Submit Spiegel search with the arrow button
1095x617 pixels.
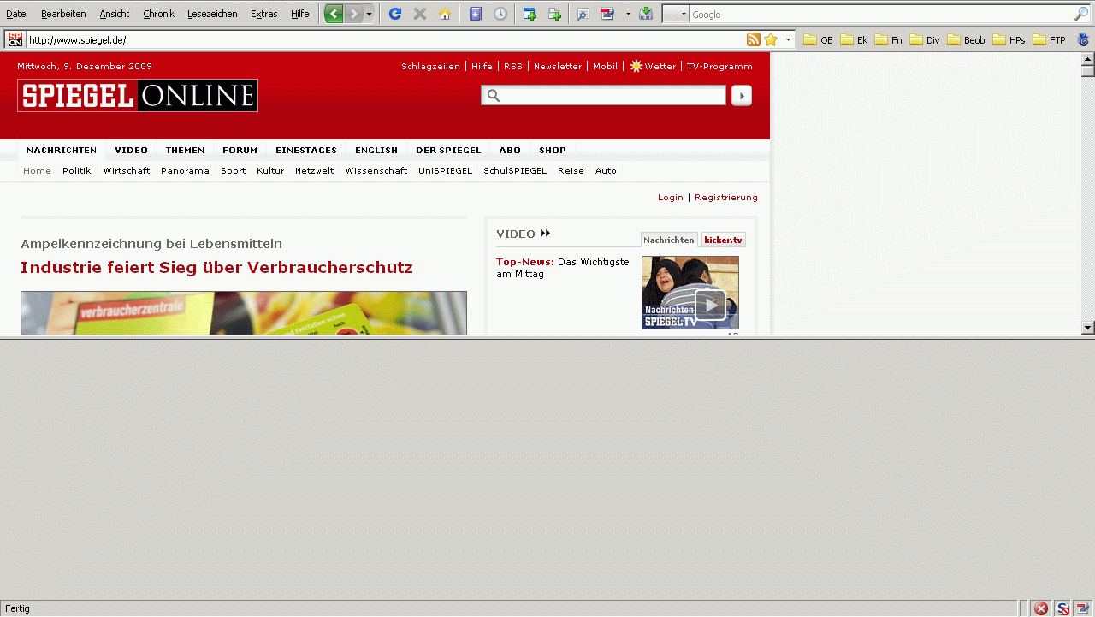click(742, 96)
